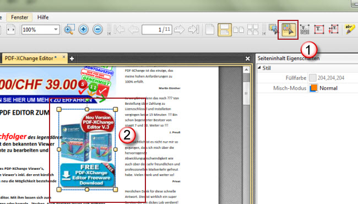This screenshot has width=358, height=204.
Task: Click the zoom out minus button
Action: (97, 29)
